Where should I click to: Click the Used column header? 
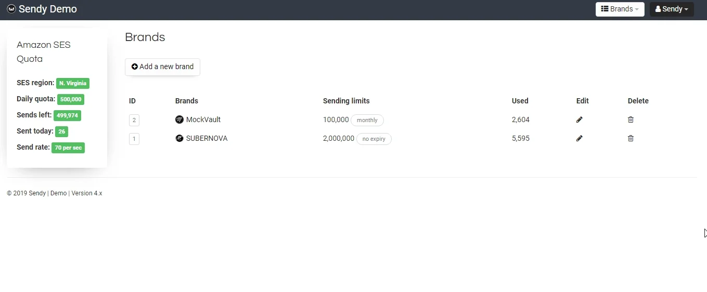520,101
